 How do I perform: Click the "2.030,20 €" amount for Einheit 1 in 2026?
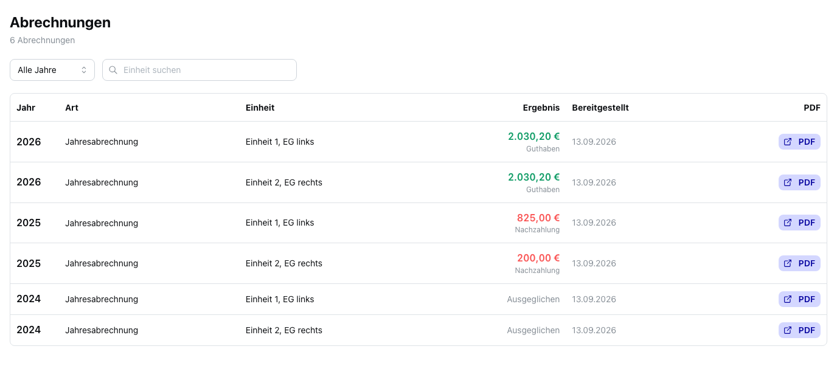click(534, 136)
